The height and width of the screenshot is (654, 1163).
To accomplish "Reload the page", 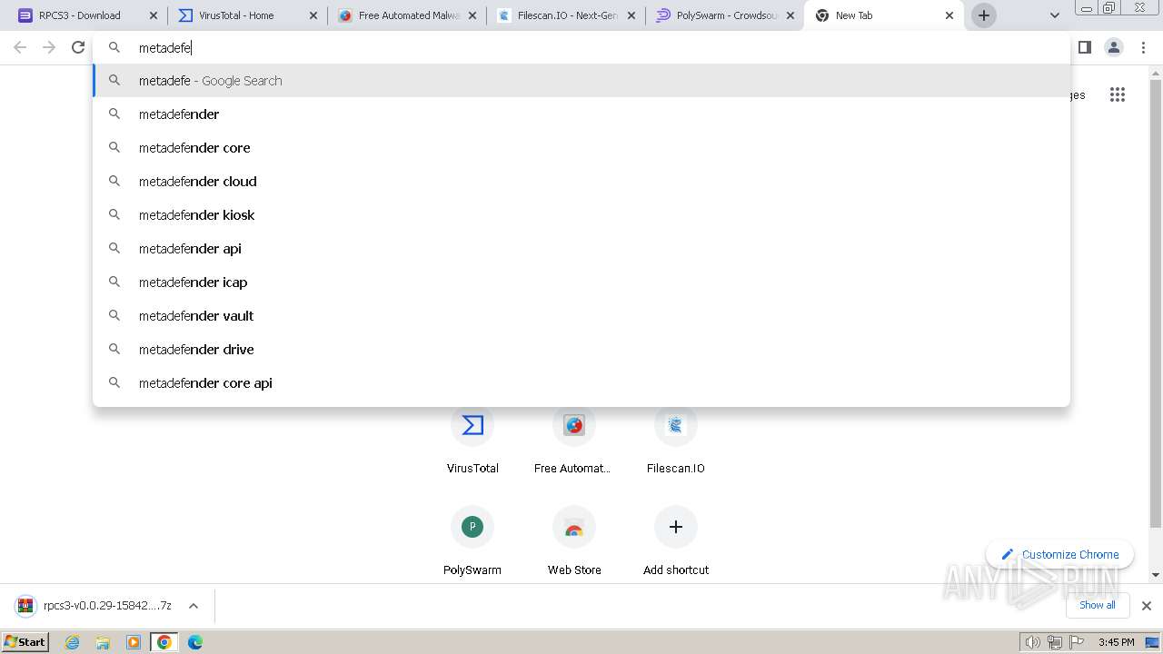I will (78, 47).
